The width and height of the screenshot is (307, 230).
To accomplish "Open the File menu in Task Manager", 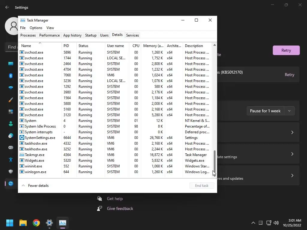I will 23,28.
